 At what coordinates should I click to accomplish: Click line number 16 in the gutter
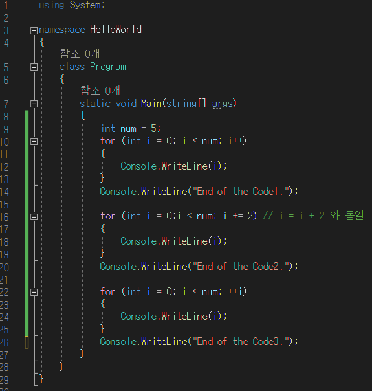[5, 217]
